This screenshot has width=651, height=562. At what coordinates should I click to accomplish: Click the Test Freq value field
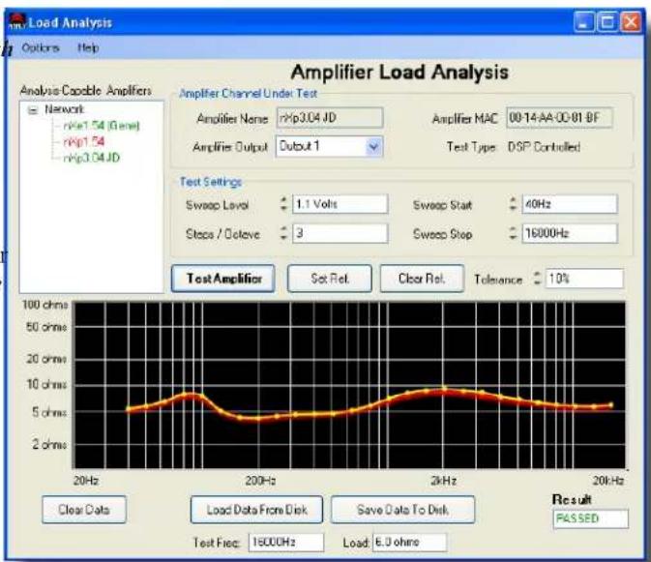point(286,543)
